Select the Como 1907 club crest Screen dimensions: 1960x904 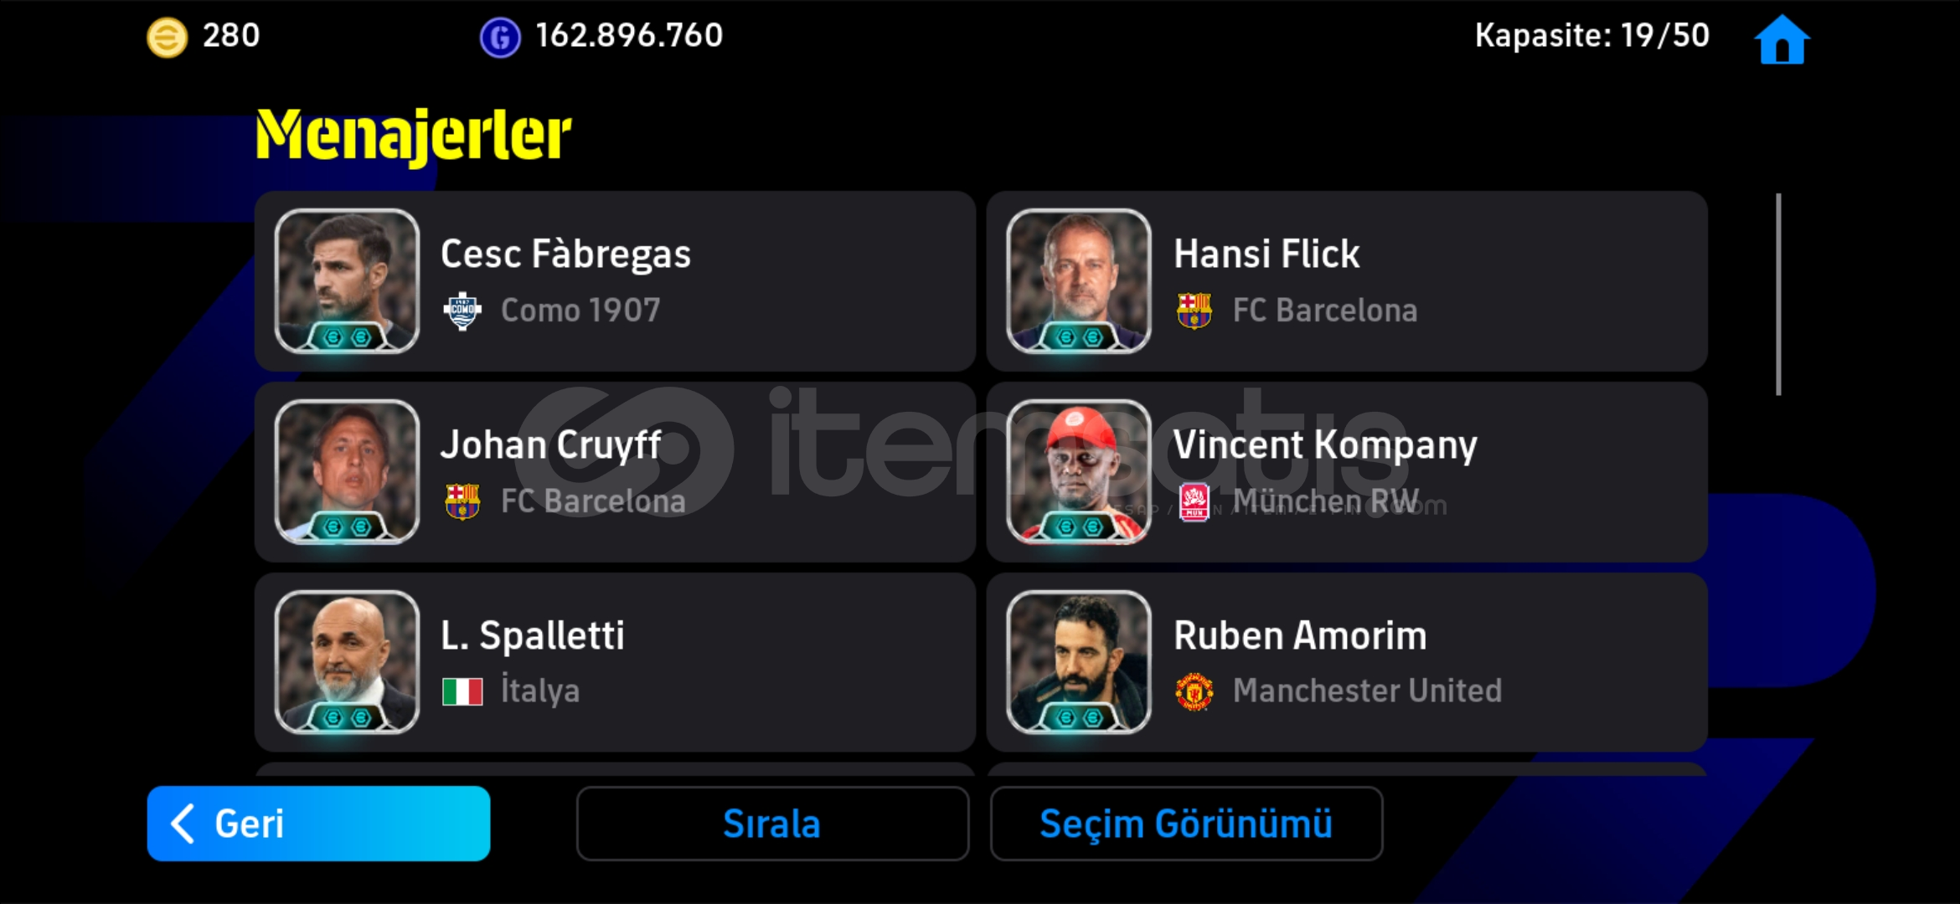(462, 311)
